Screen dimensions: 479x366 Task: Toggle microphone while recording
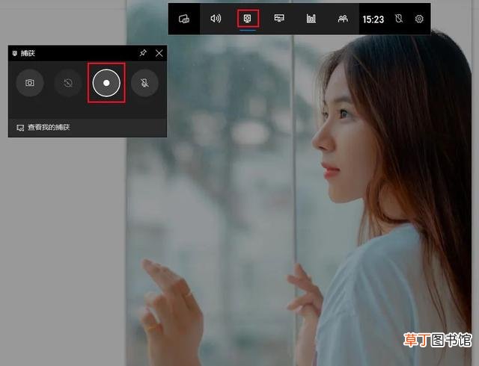(x=144, y=83)
